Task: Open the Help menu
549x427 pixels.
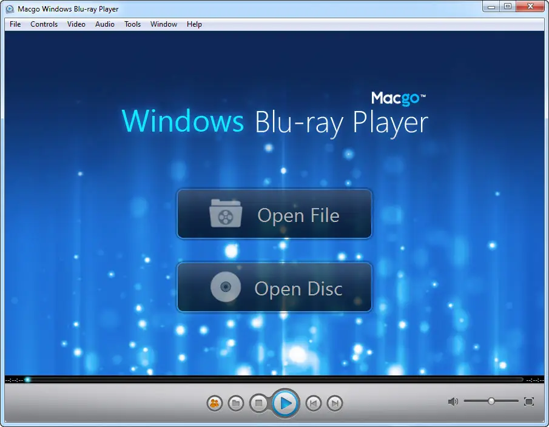Action: [x=194, y=24]
